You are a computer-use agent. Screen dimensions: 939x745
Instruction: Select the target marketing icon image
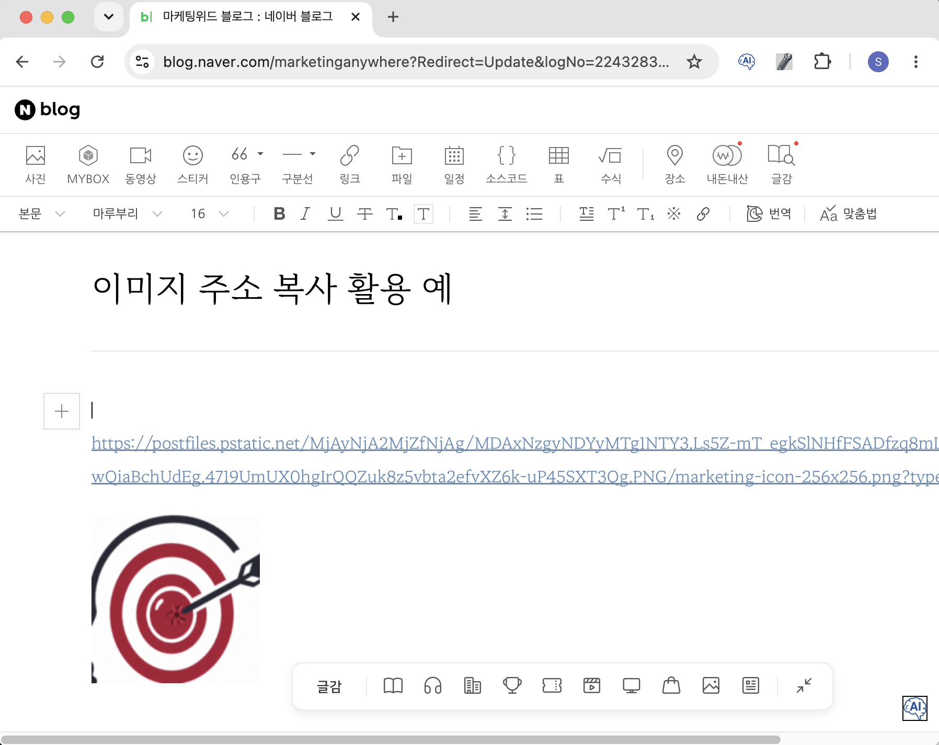point(176,599)
